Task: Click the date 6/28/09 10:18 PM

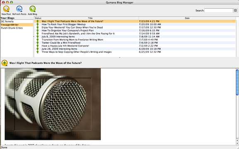Action: (x=150, y=49)
